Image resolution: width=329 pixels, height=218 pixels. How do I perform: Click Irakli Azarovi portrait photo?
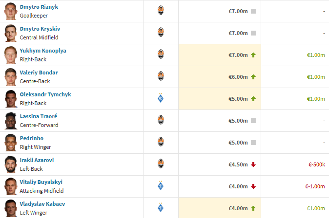click(10, 164)
